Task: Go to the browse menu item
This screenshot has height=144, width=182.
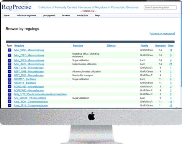Action: [x=66, y=15]
